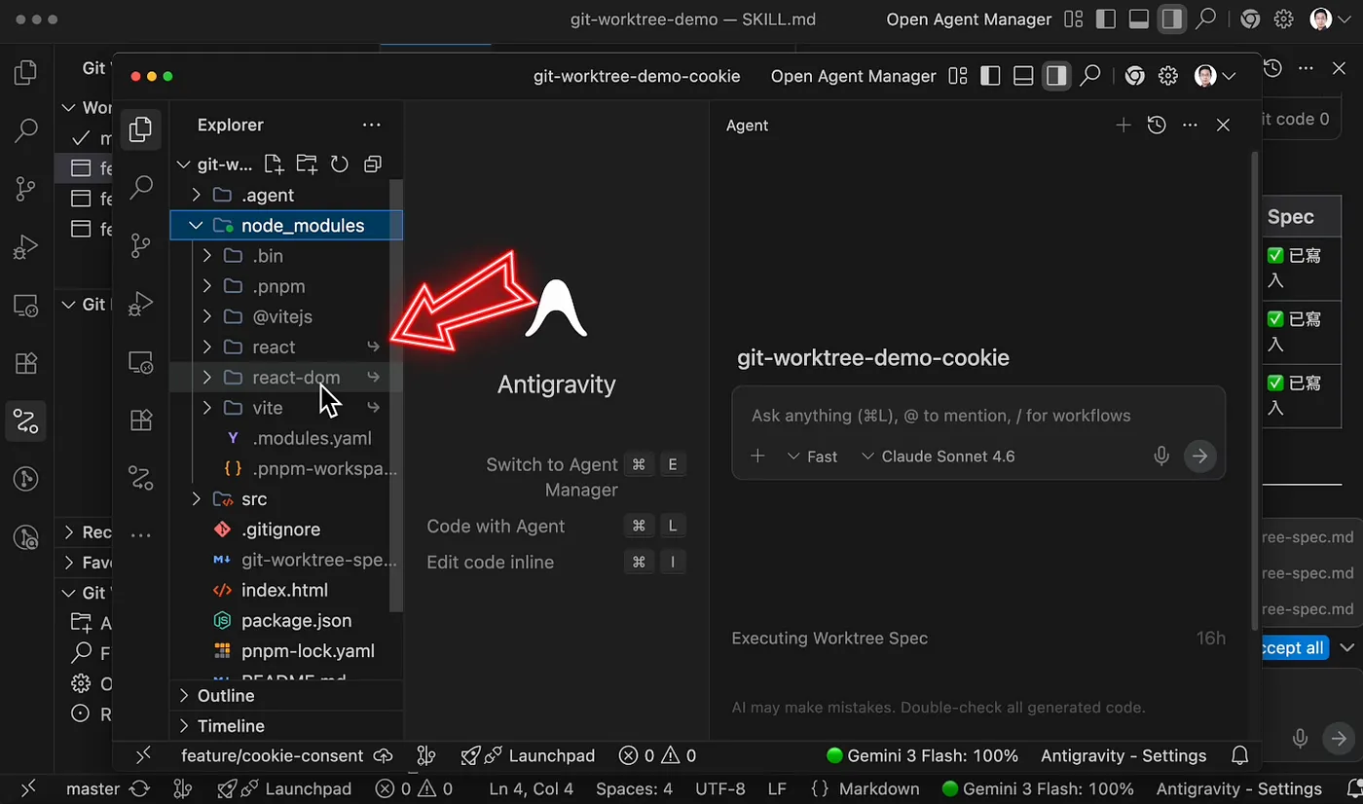Click the send arrow in the front Agent input
Screen dimensions: 1363x804
point(1200,456)
